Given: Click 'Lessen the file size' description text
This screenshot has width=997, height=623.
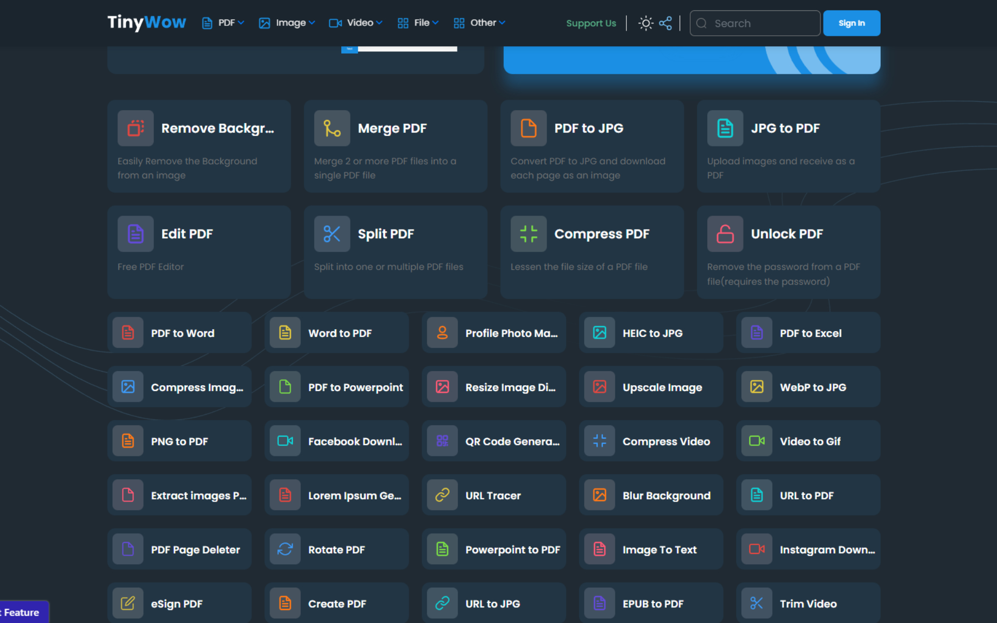Looking at the screenshot, I should pyautogui.click(x=579, y=267).
